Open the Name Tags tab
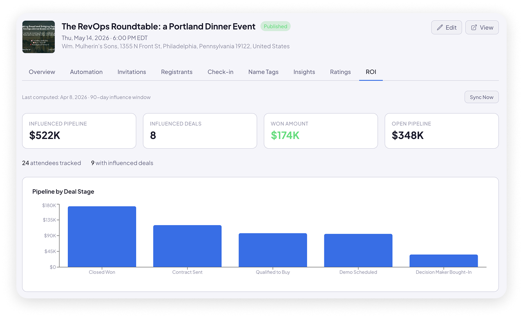 click(263, 72)
